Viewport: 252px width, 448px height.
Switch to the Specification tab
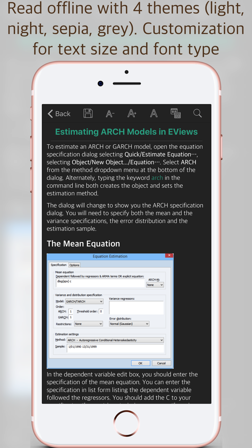click(58, 265)
